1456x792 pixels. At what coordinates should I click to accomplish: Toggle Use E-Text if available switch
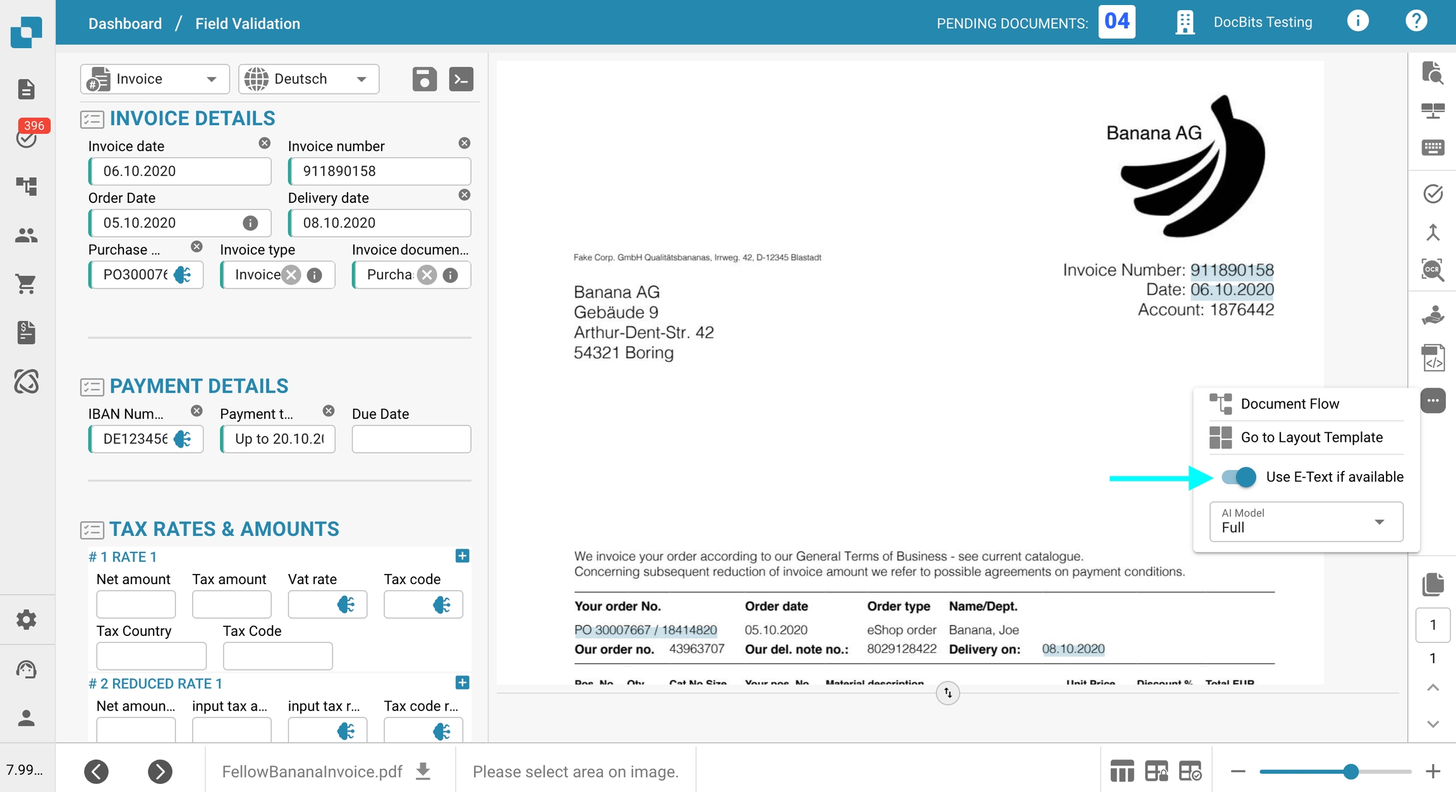point(1239,477)
